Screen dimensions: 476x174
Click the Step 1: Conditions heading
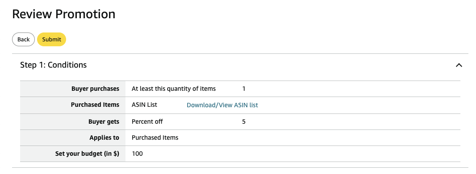click(x=54, y=65)
